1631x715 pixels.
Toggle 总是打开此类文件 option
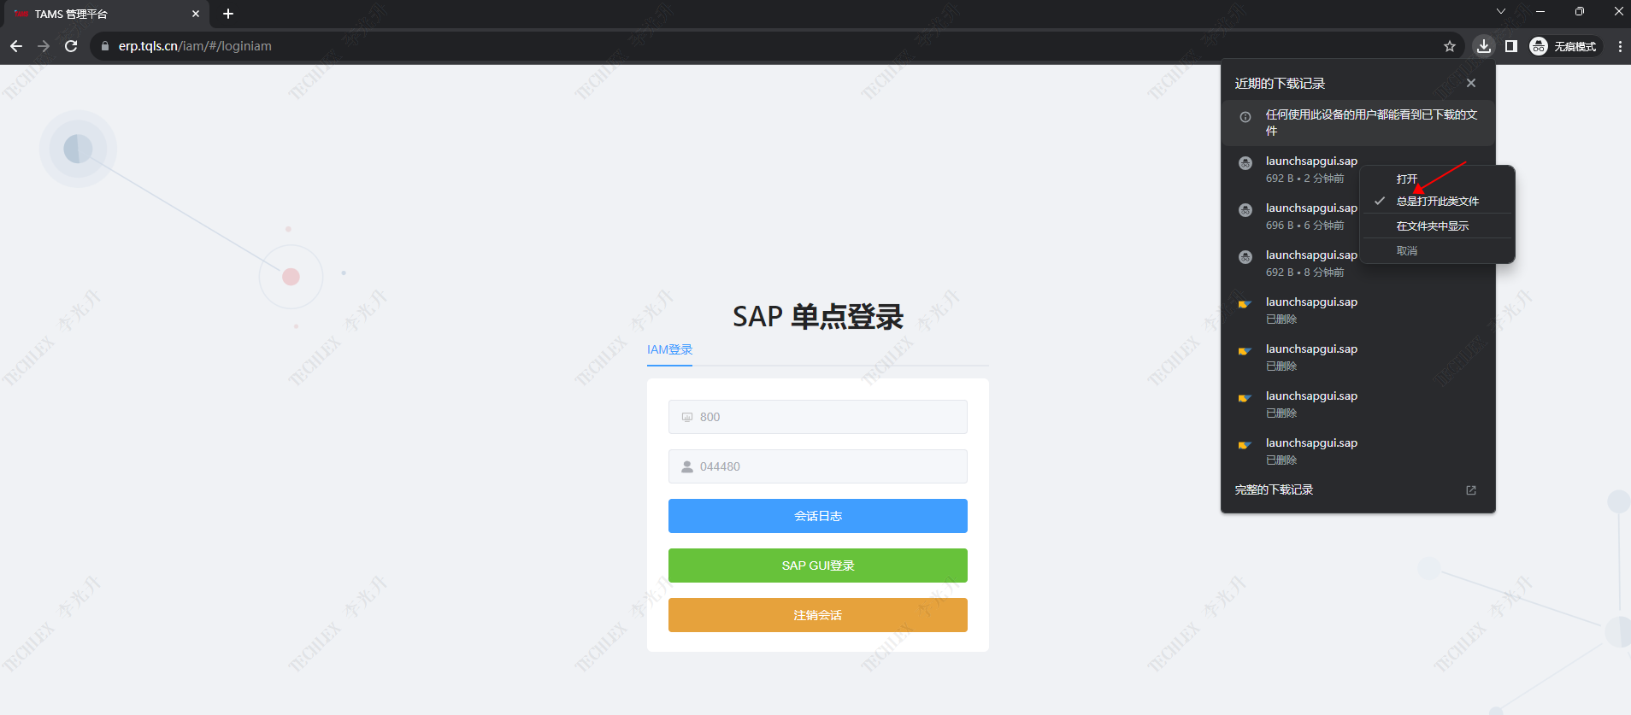(x=1437, y=202)
